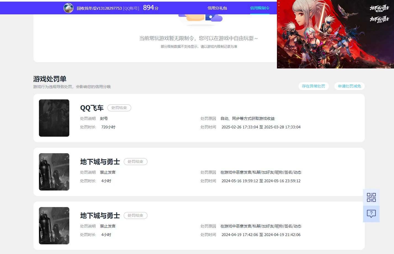394x254 pixels.
Task: Click the 部分限制数据不支持显示 note
Action: tap(199, 47)
